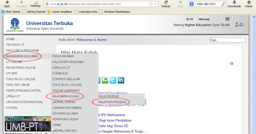Select UPBJJ-UT menu item
The width and height of the screenshot is (256, 134).
pos(13,96)
